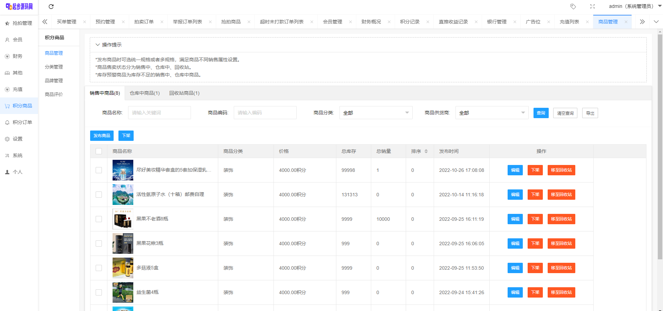Open 设置 gear in the sidebar
The width and height of the screenshot is (663, 311).
(x=17, y=139)
